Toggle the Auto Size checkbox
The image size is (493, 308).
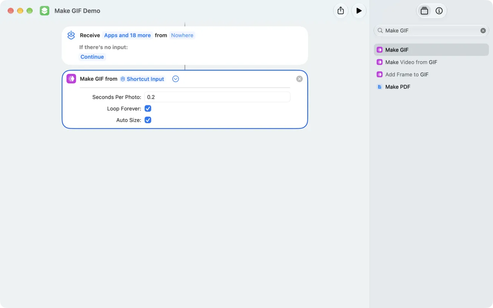(148, 120)
